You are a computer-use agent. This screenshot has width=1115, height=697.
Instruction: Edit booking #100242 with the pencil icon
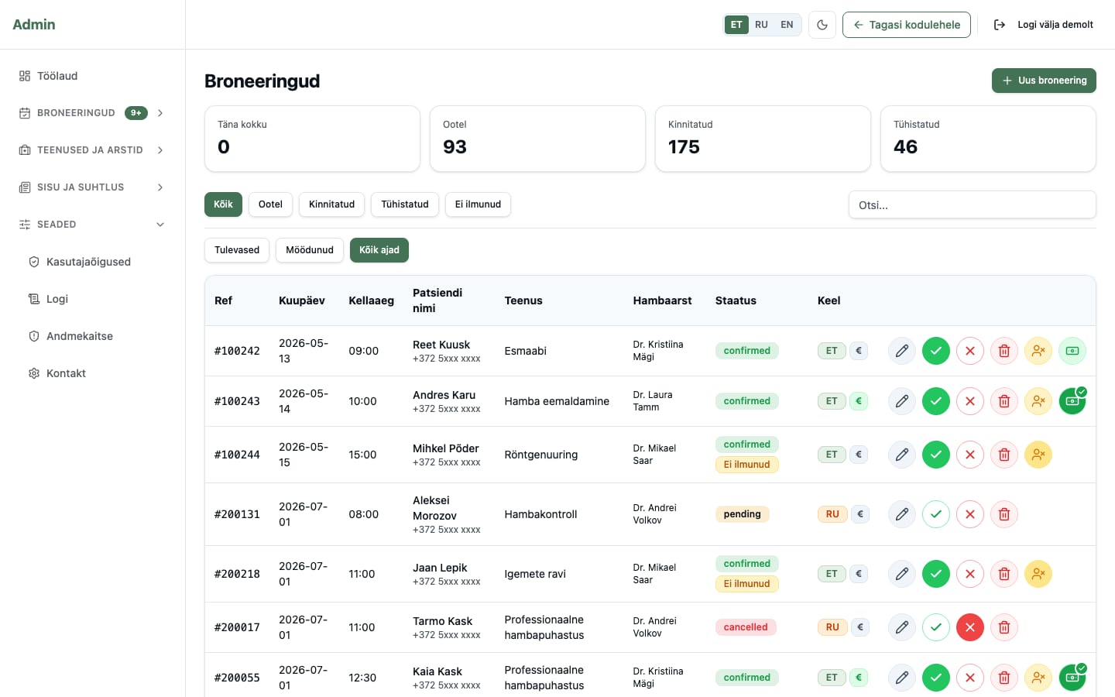902,351
